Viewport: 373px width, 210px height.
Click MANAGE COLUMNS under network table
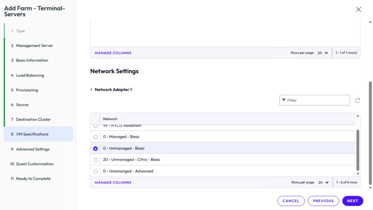(113, 182)
